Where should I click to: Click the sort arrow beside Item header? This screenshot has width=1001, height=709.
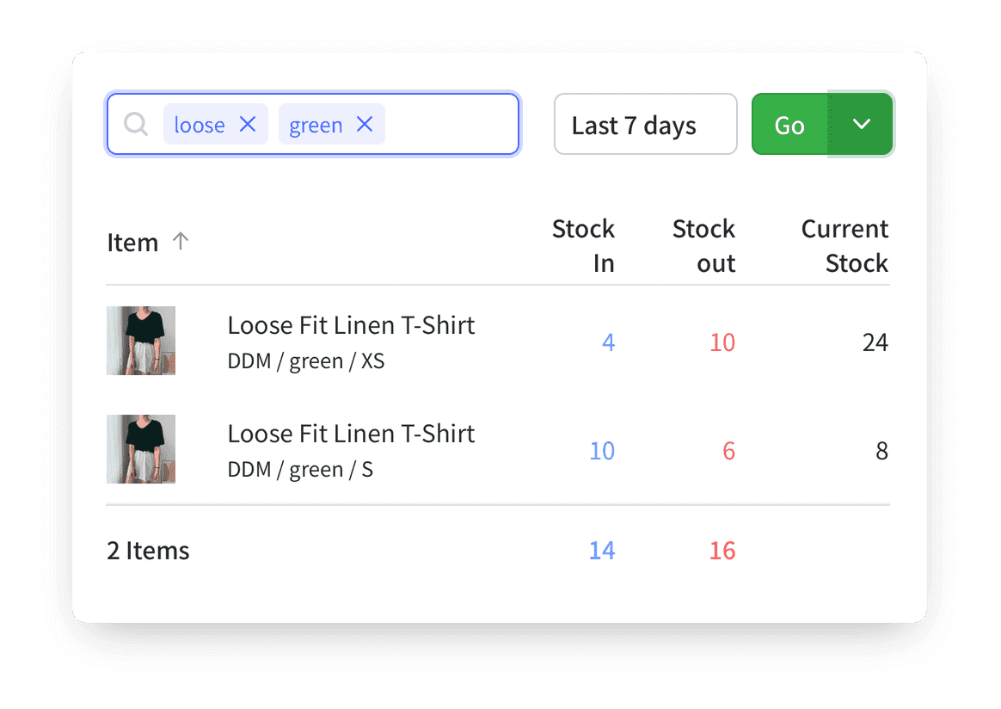[x=181, y=242]
